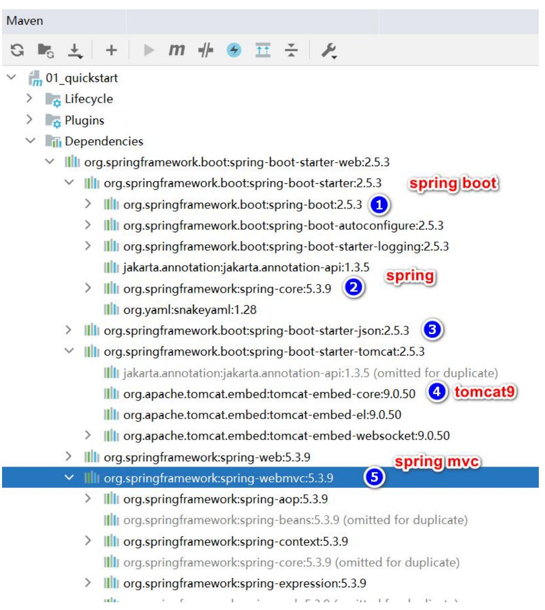This screenshot has height=610, width=545.
Task: Select the Lifecycle label
Action: tap(89, 99)
